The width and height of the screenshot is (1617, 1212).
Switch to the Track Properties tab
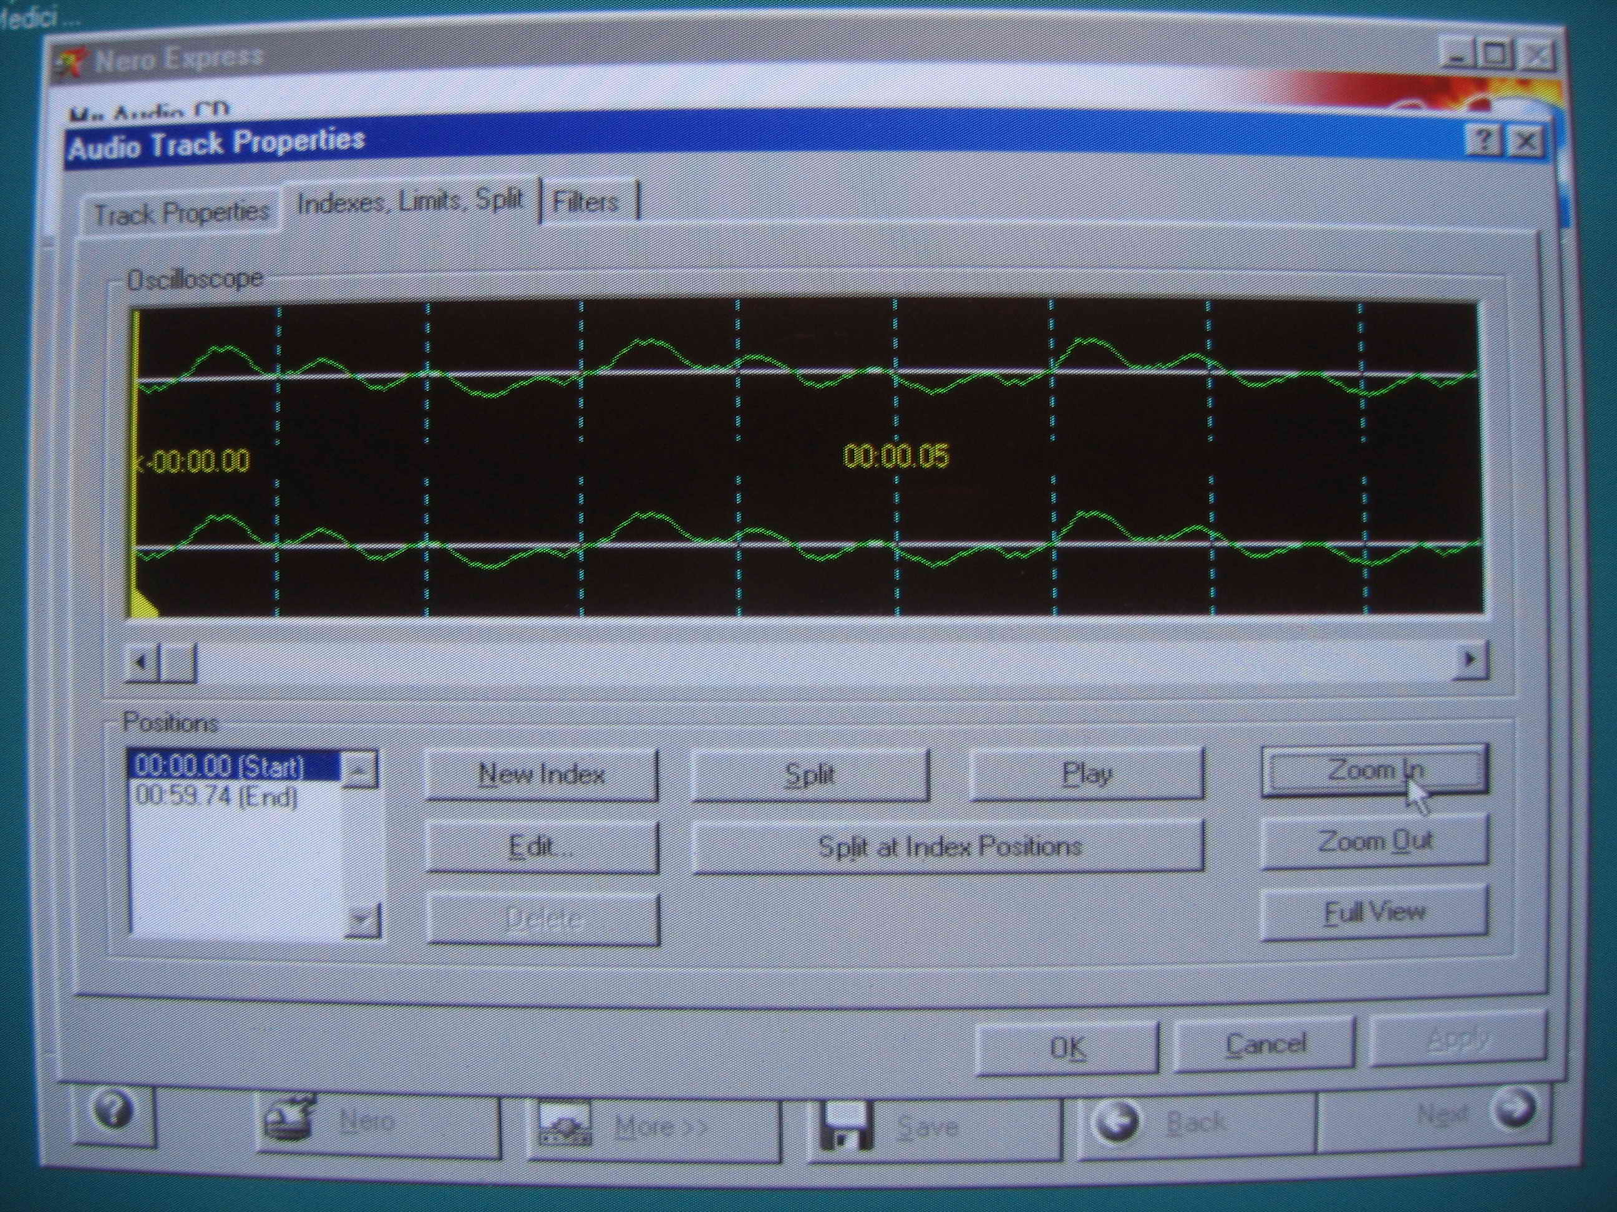182,214
